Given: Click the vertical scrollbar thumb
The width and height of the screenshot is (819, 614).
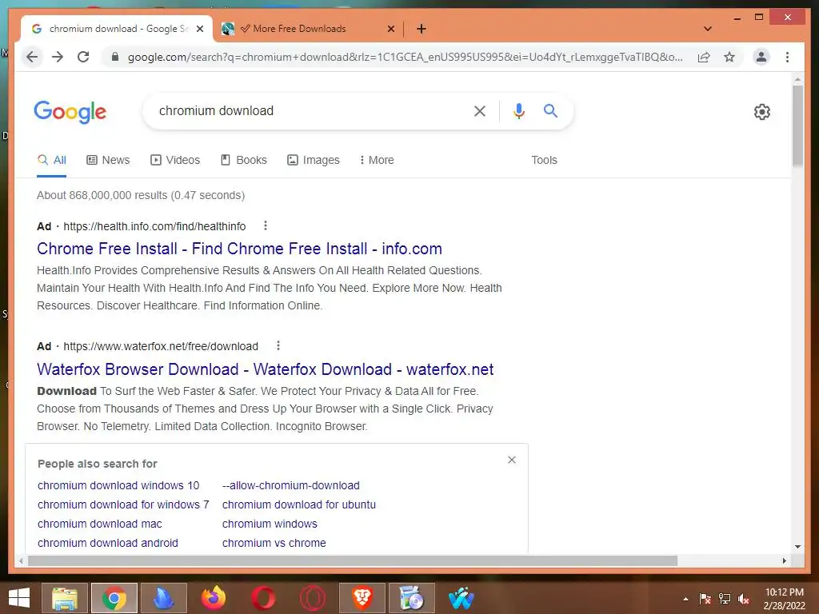Looking at the screenshot, I should pyautogui.click(x=797, y=126).
